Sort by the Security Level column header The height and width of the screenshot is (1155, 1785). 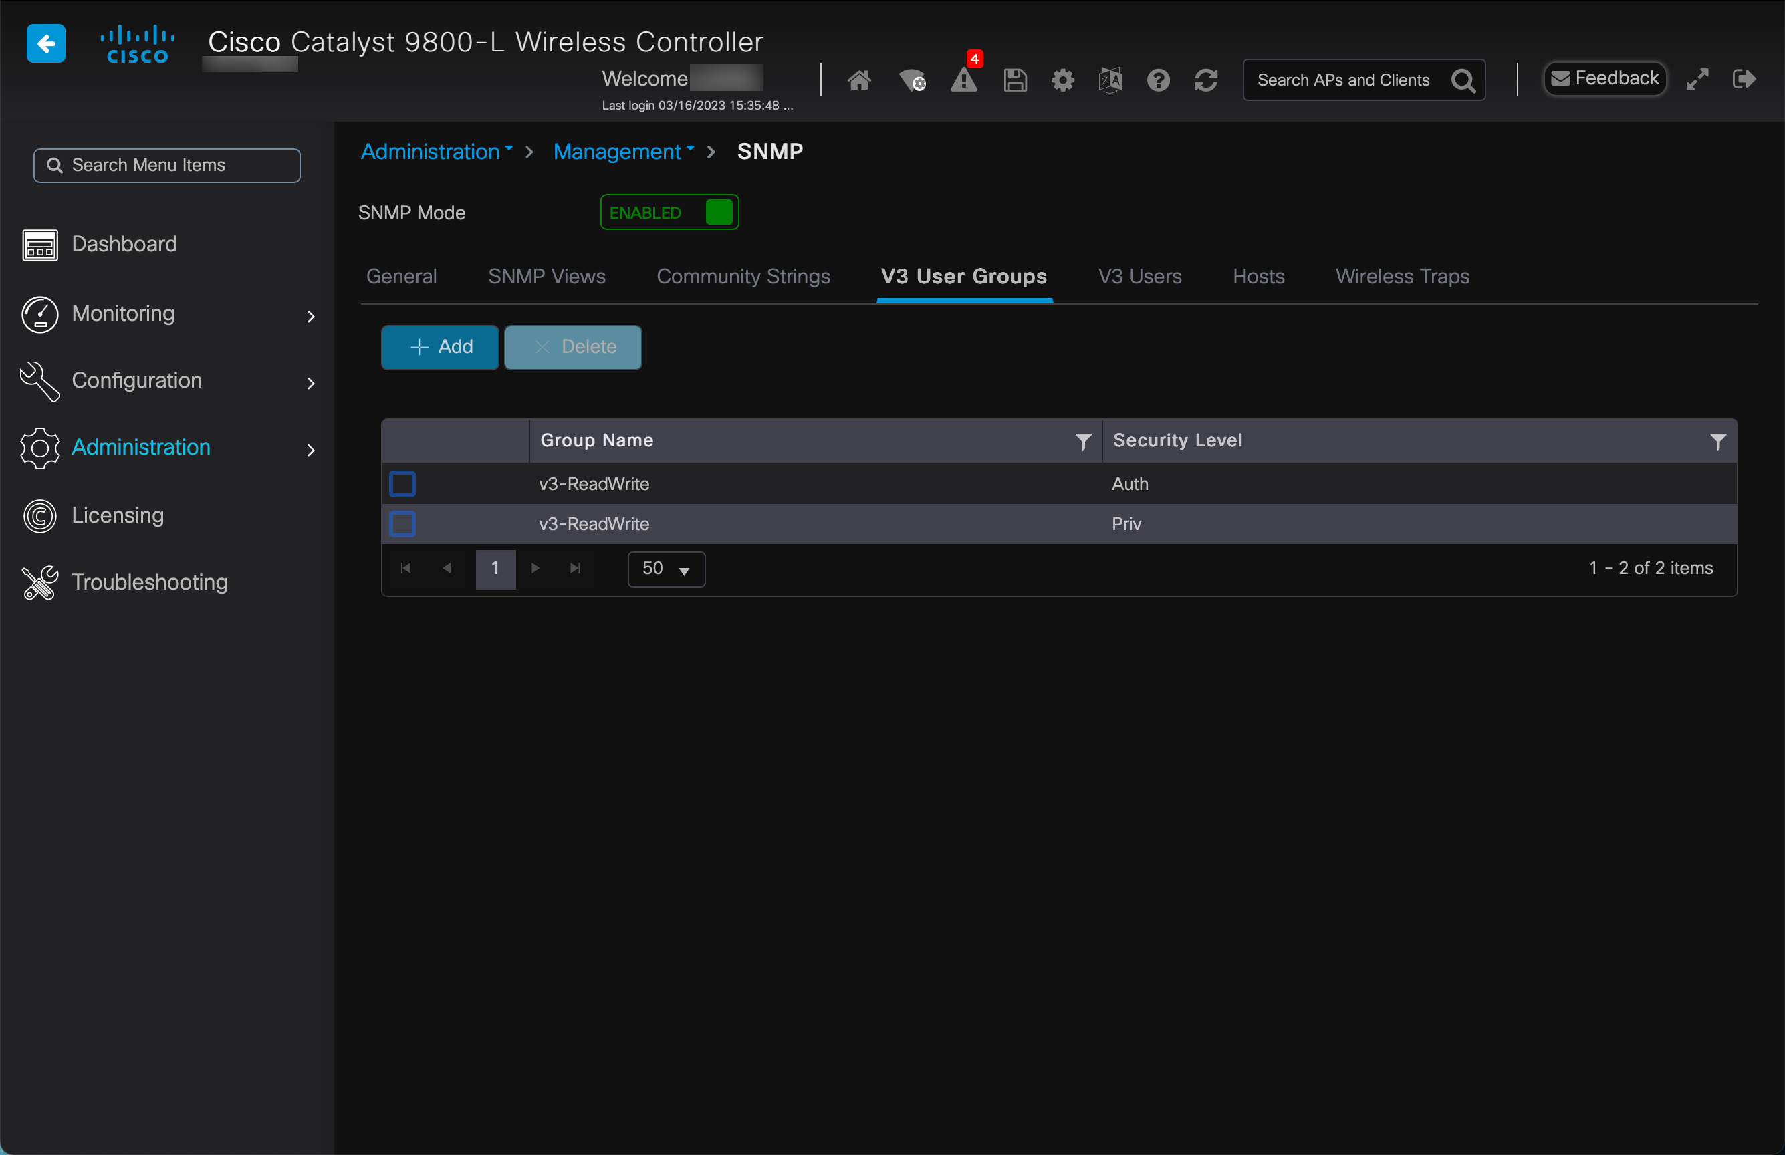1177,441
